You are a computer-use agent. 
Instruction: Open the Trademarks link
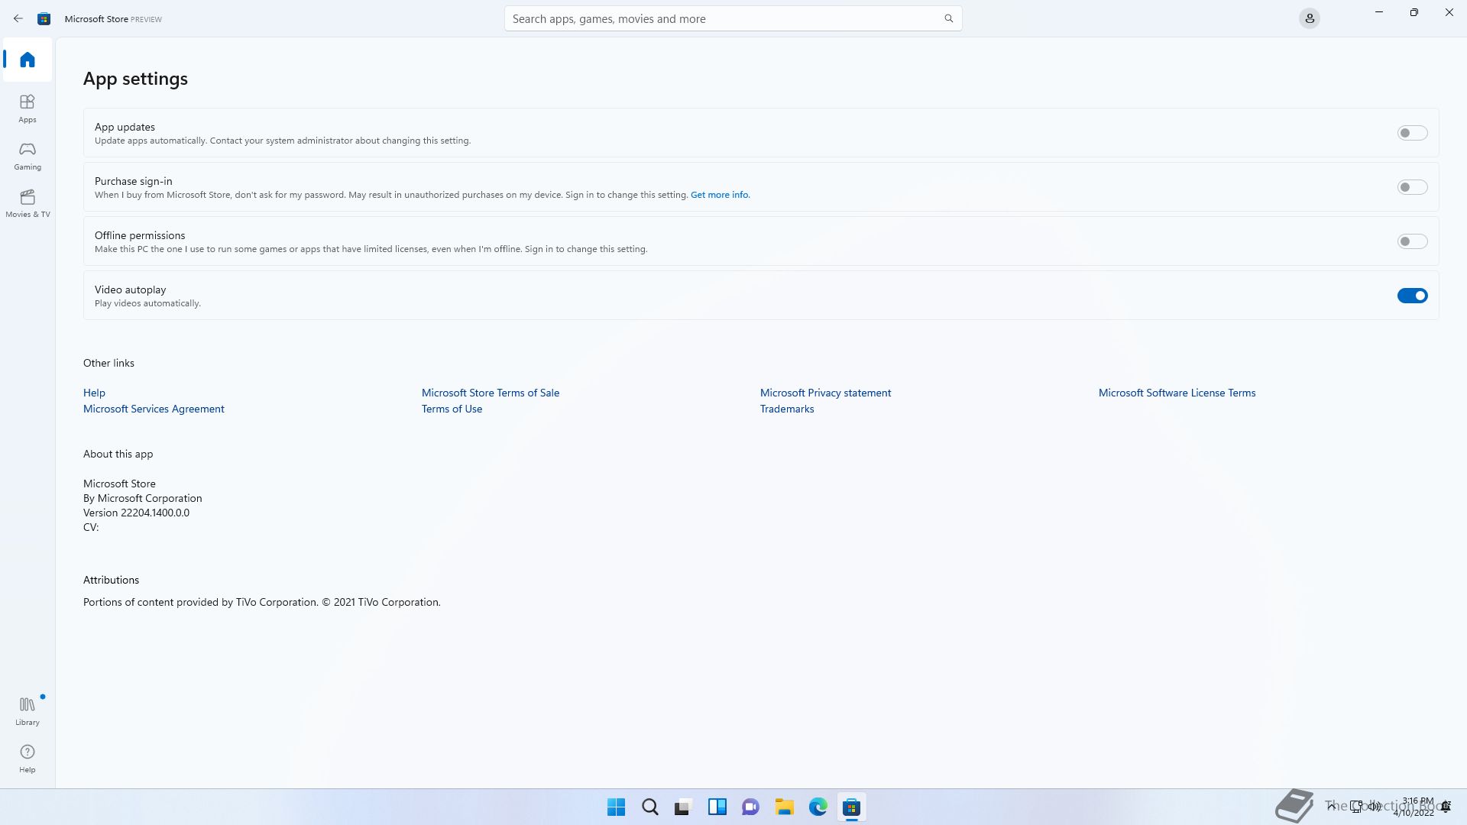pyautogui.click(x=787, y=409)
